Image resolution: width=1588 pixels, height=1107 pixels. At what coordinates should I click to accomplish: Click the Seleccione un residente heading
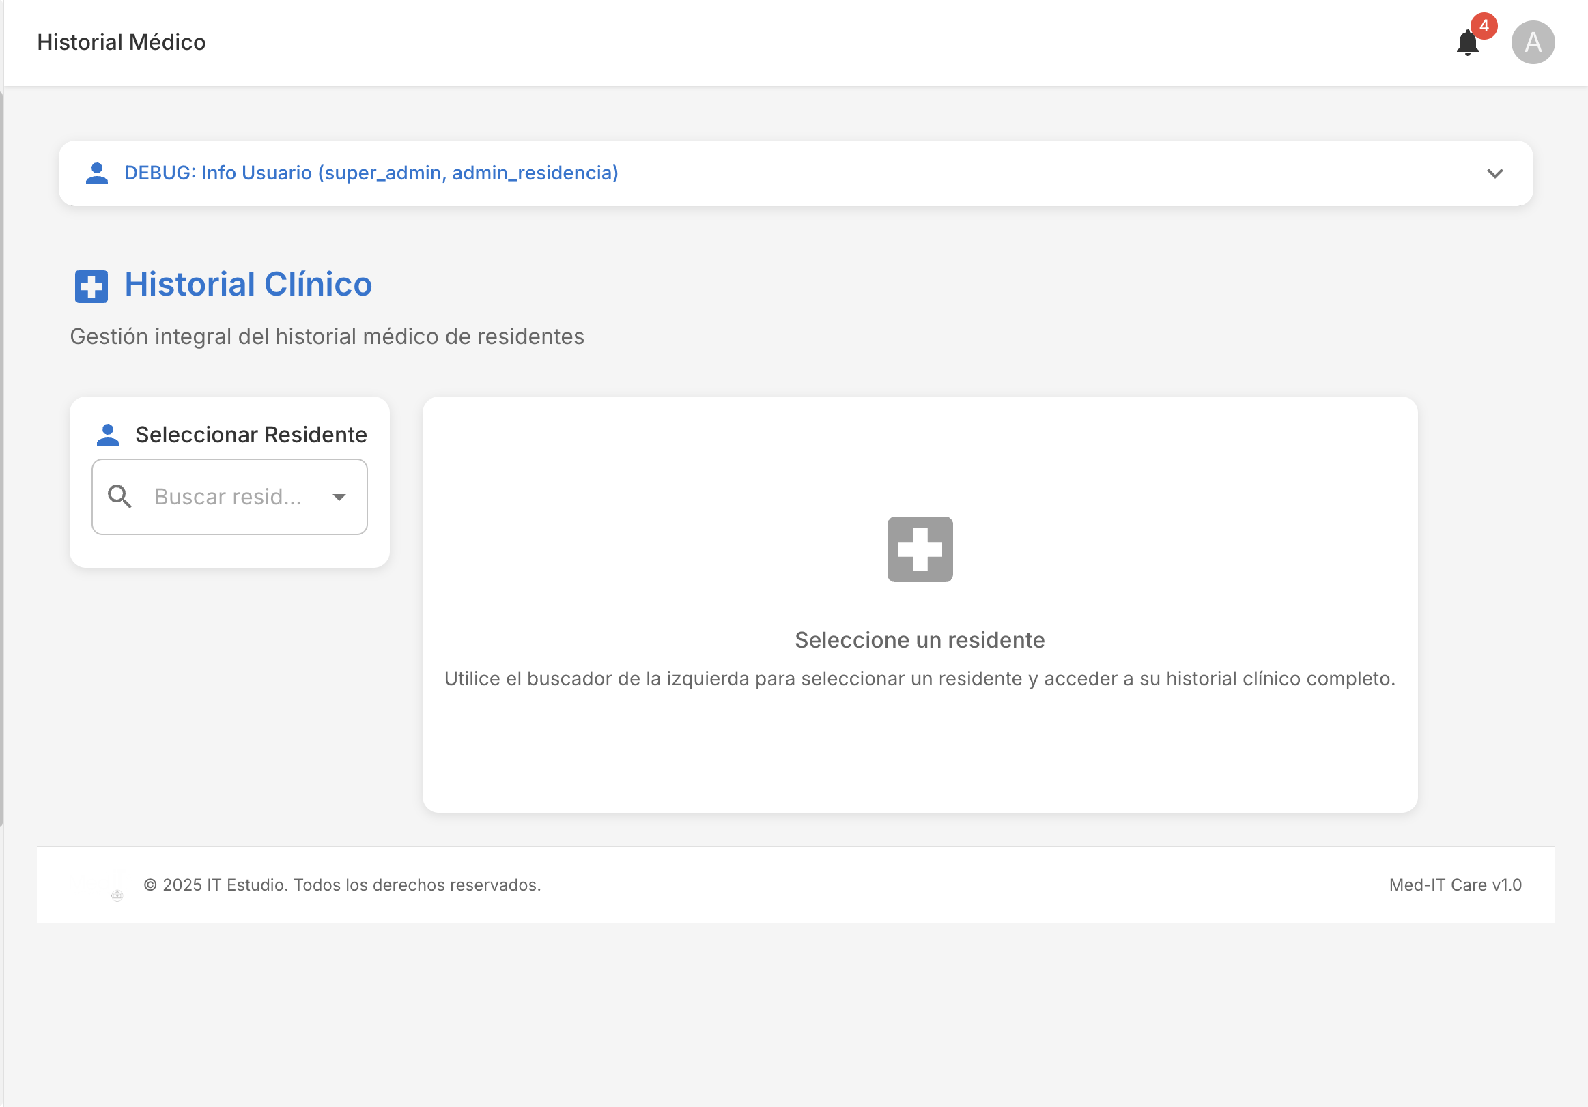(x=919, y=639)
